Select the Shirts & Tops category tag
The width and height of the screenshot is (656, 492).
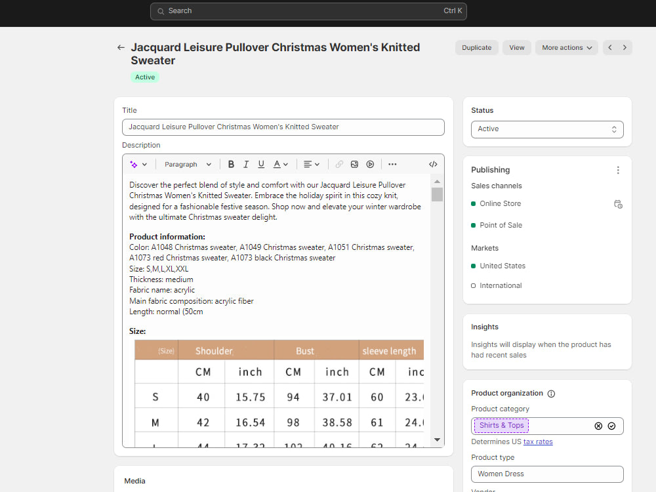coord(502,426)
